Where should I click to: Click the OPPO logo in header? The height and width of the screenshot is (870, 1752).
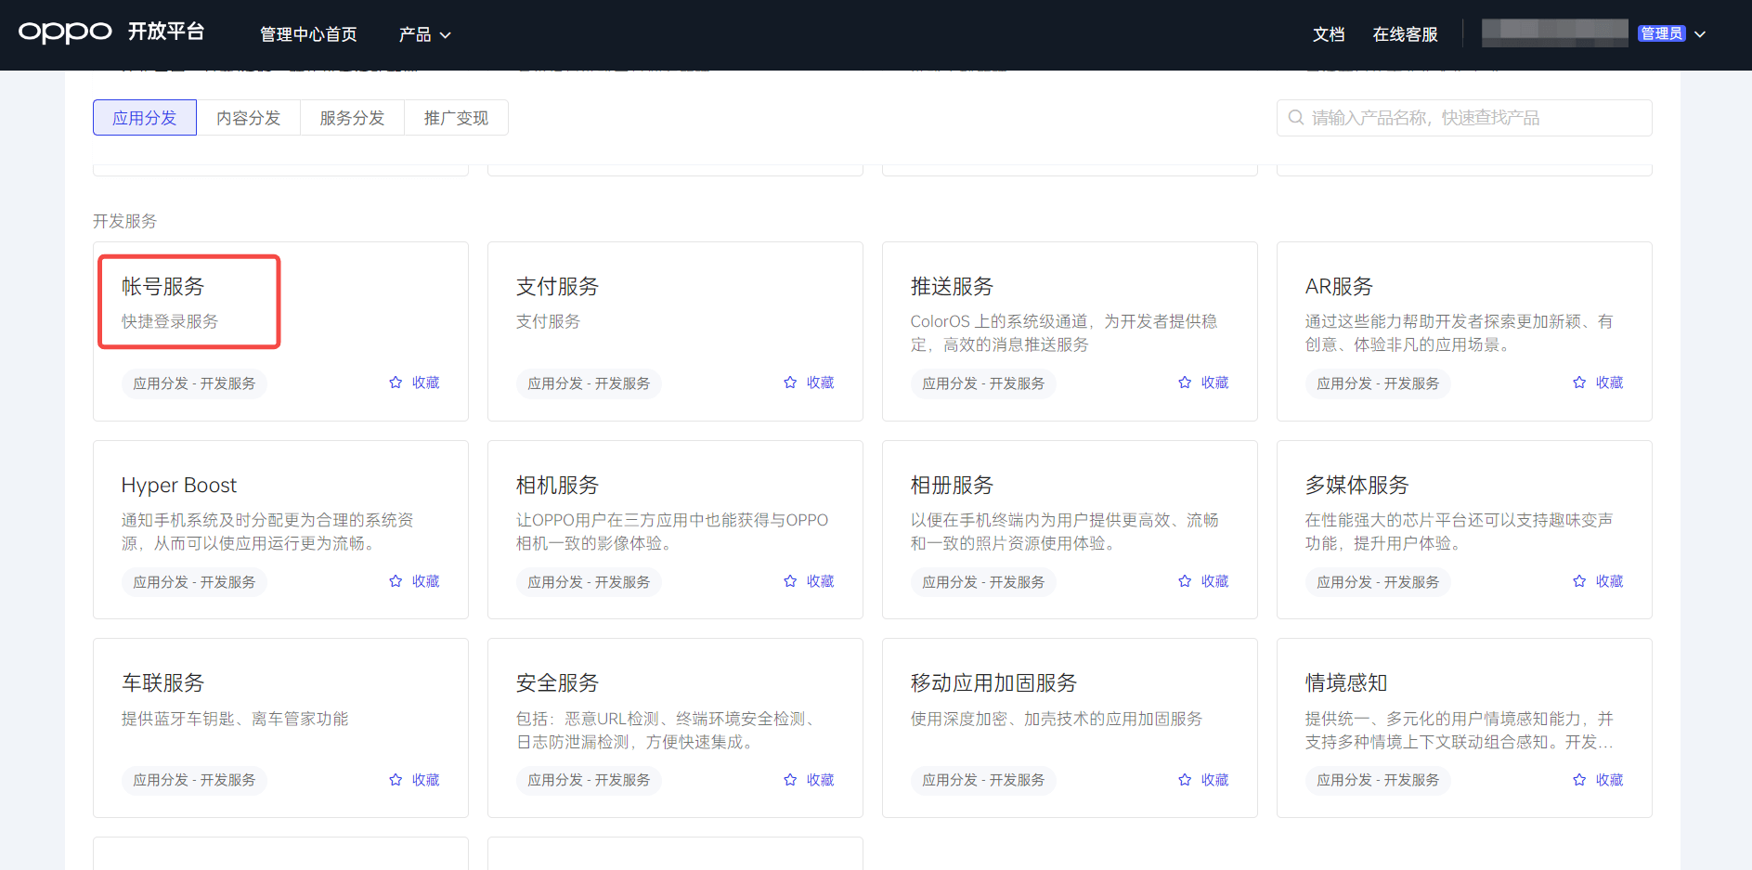point(65,32)
